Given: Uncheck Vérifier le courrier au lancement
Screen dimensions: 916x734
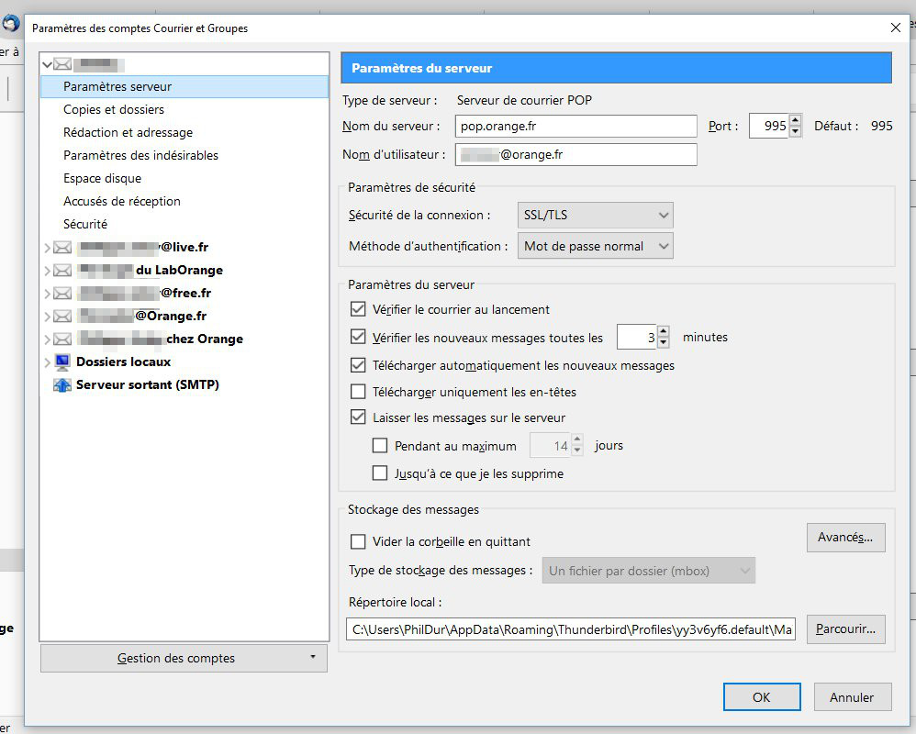Looking at the screenshot, I should pyautogui.click(x=358, y=310).
